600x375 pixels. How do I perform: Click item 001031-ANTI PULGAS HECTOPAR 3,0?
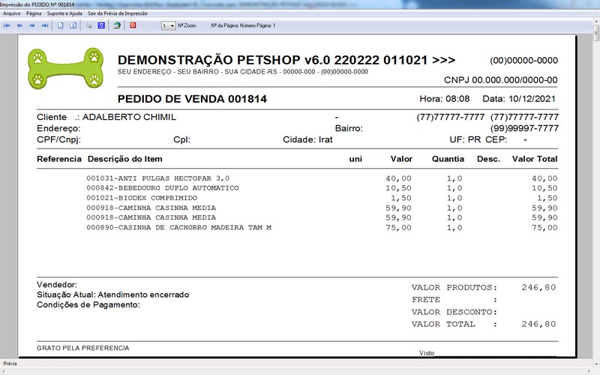tap(158, 178)
